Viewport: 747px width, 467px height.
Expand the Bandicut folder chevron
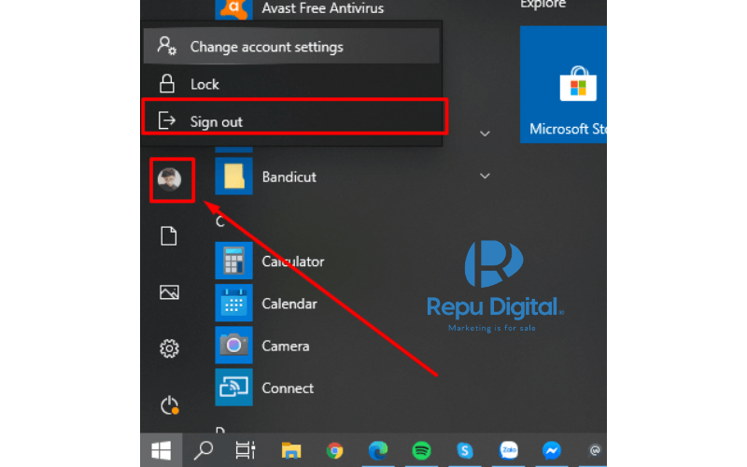pyautogui.click(x=485, y=177)
